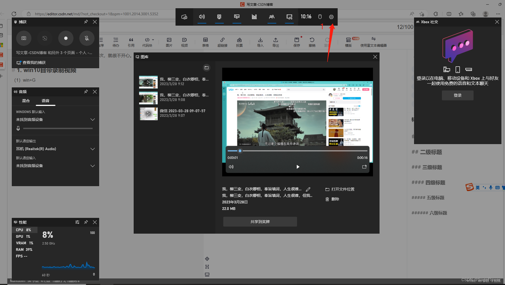Switch to the 混合 tab in Audio widget

pyautogui.click(x=26, y=101)
